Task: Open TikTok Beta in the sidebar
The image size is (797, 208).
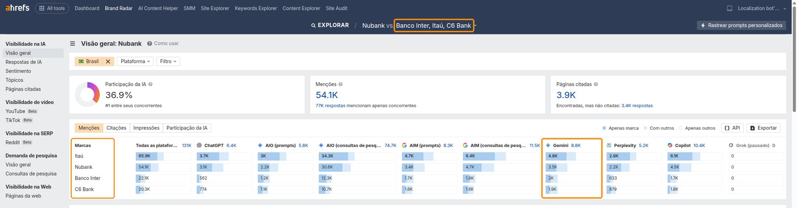Action: (19, 120)
